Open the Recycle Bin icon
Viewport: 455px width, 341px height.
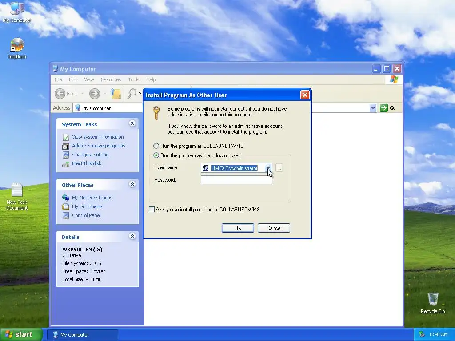(x=433, y=303)
